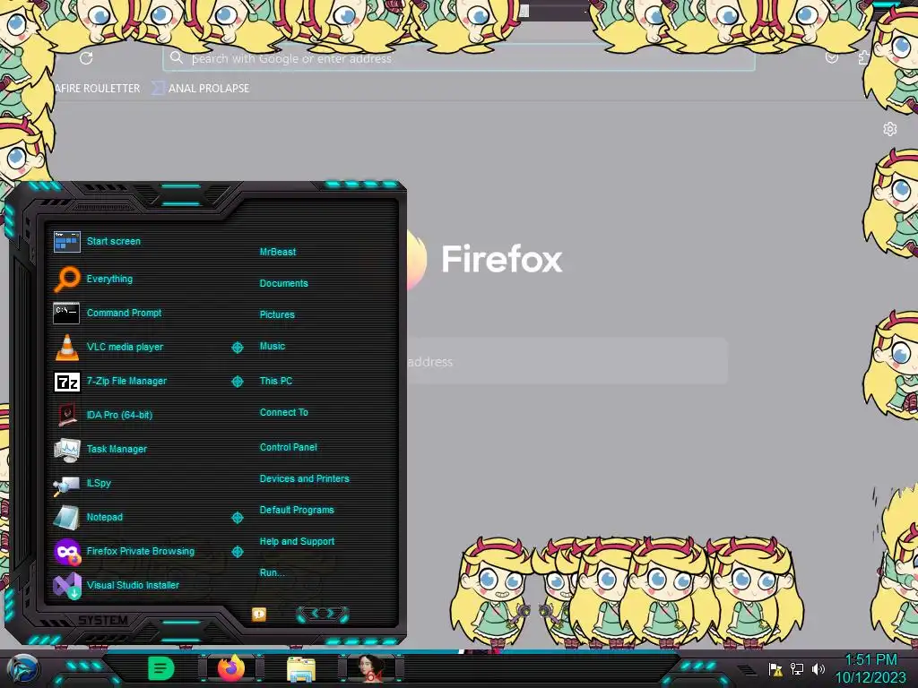
Task: Open Control Panel
Action: click(x=288, y=447)
